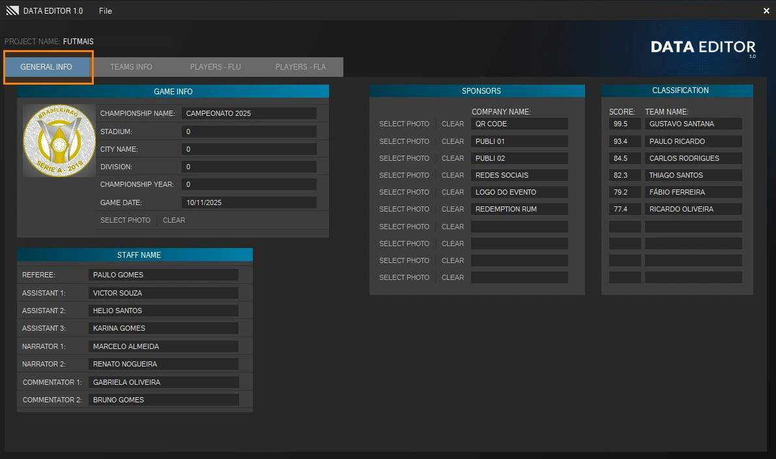Edit the 99.5 score field
This screenshot has height=459, width=776.
pos(625,124)
